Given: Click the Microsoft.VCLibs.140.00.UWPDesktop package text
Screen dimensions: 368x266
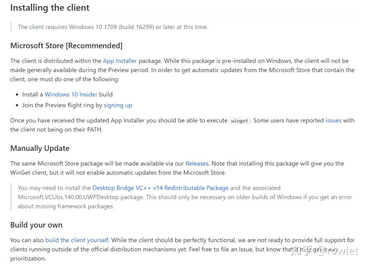Looking at the screenshot, I should coord(80,197).
